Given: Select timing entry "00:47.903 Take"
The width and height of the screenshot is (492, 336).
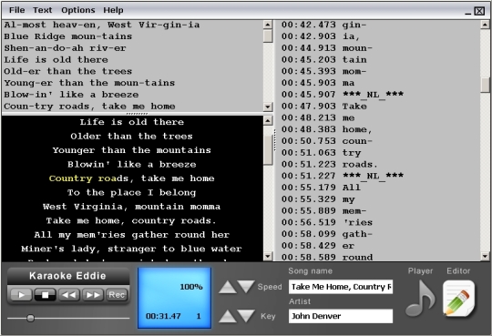Looking at the screenshot, I should (323, 106).
